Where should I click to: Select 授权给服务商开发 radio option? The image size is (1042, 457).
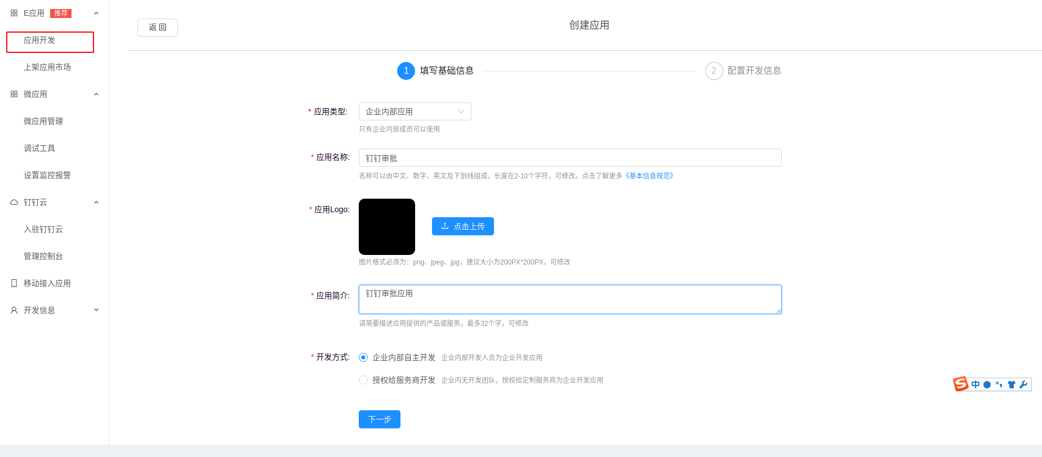coord(363,380)
